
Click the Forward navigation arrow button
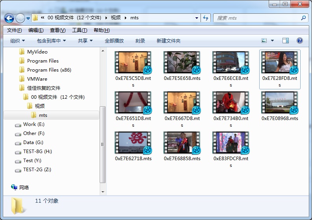(x=20, y=18)
